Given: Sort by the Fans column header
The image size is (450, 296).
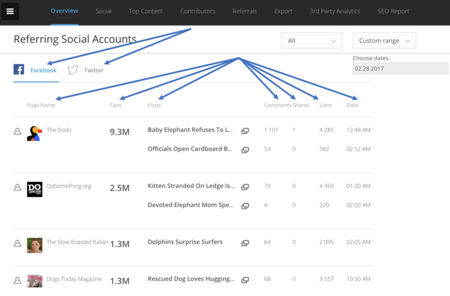Looking at the screenshot, I should 116,105.
